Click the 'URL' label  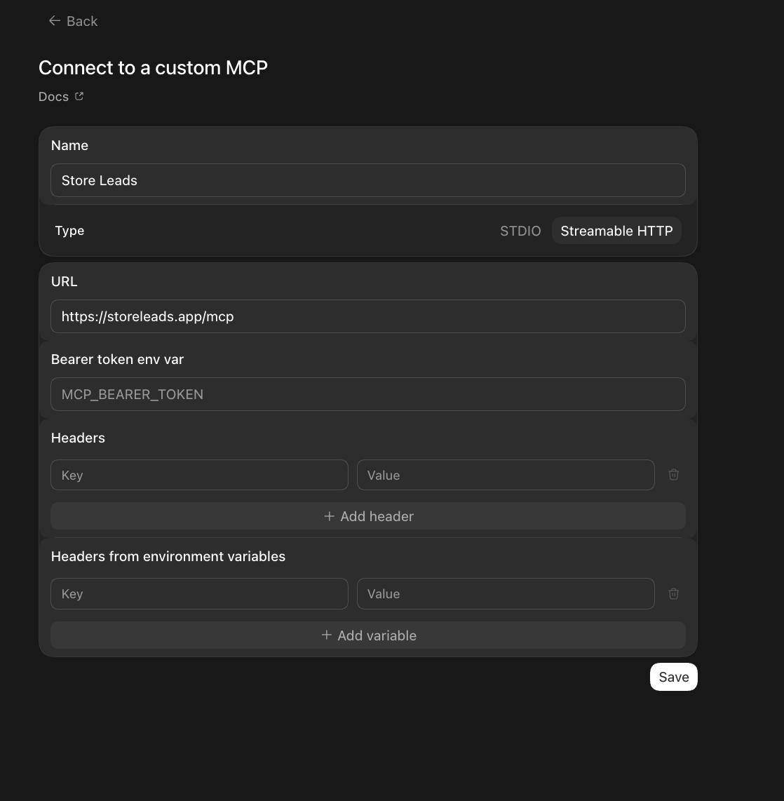pyautogui.click(x=65, y=281)
